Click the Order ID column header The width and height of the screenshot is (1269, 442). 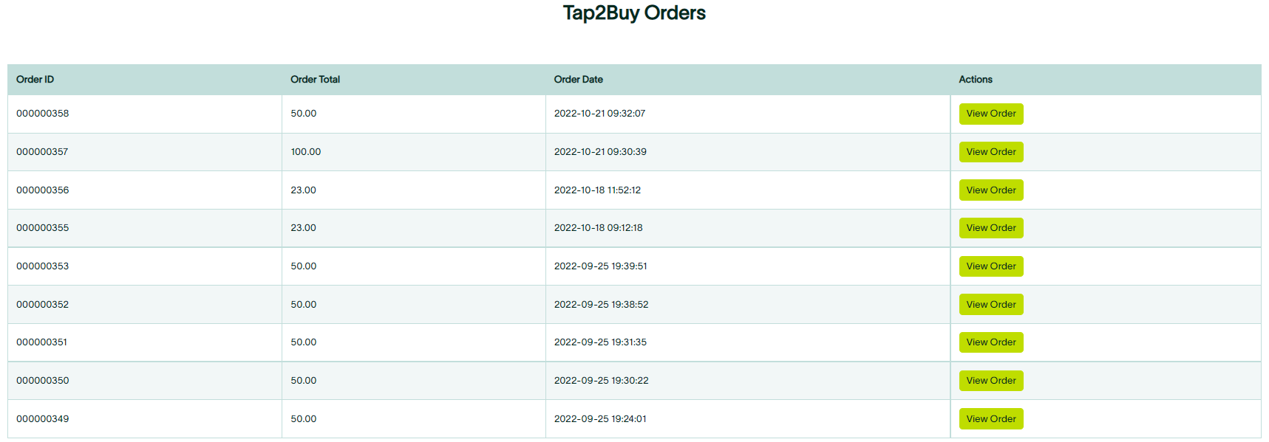pos(35,79)
